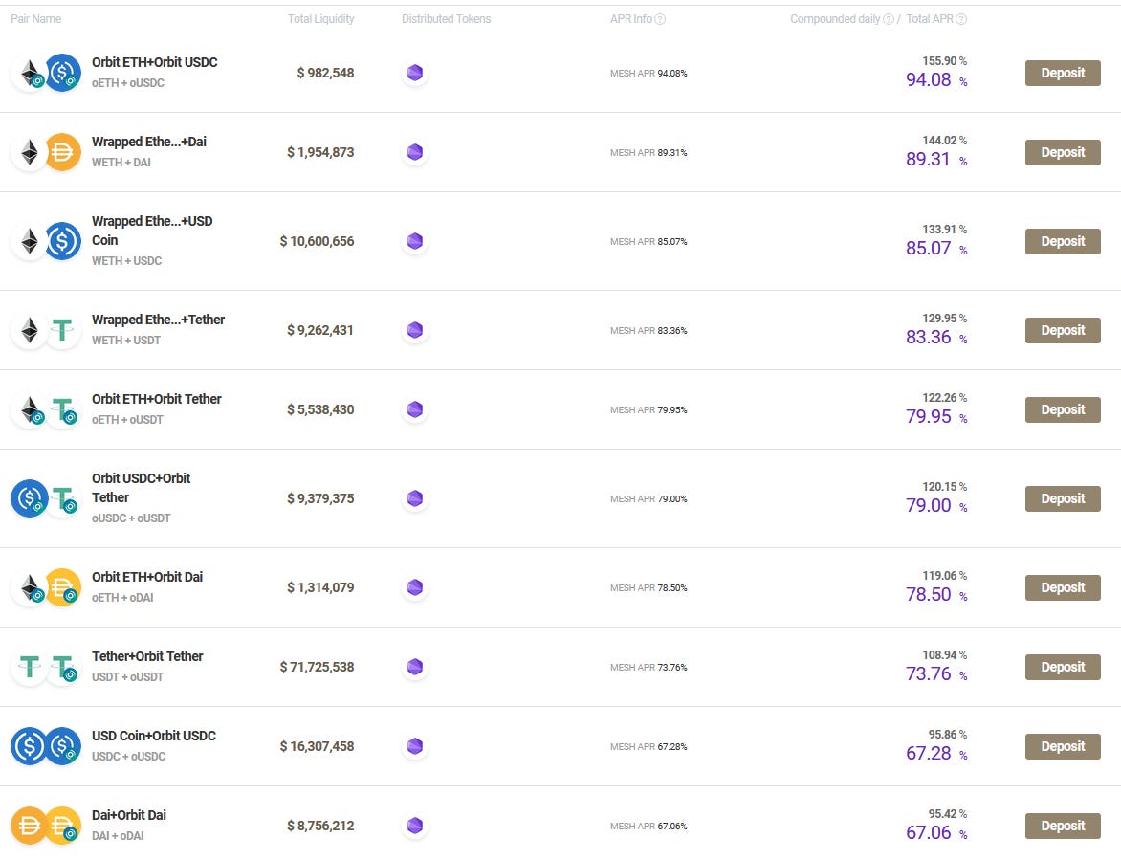This screenshot has width=1121, height=860.
Task: Click MESH token icon in oETH + oDAI row
Action: [415, 587]
